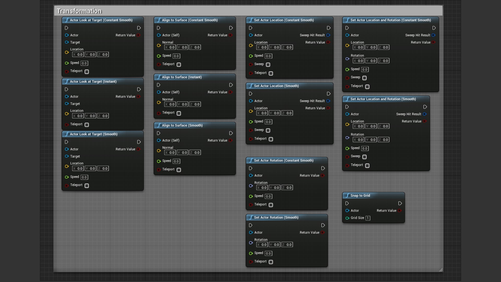Click Rotation Z field on Set Actor Rotation (Constant Smooth)
This screenshot has width=501, height=282.
coord(287,188)
